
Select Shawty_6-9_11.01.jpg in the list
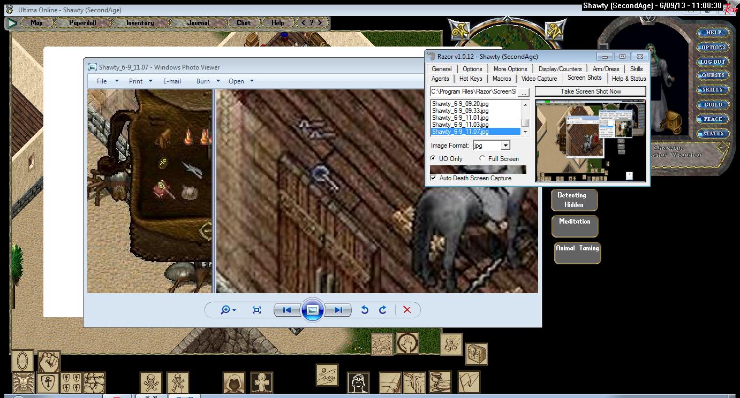tap(460, 118)
